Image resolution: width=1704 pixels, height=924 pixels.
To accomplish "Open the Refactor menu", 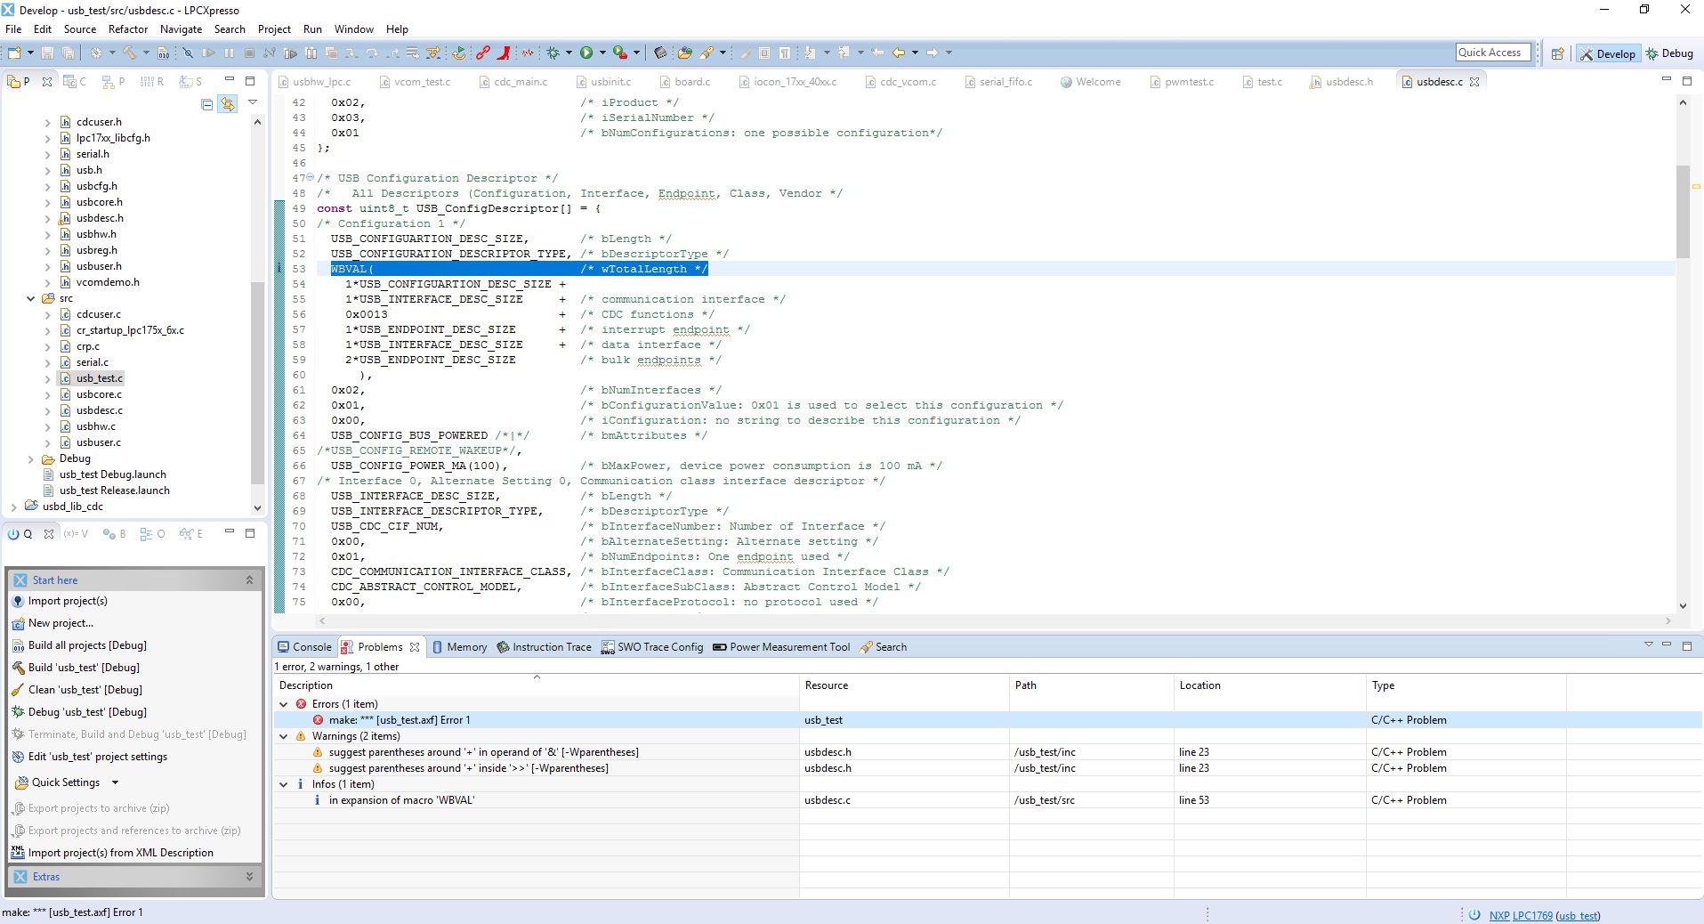I will pyautogui.click(x=128, y=29).
